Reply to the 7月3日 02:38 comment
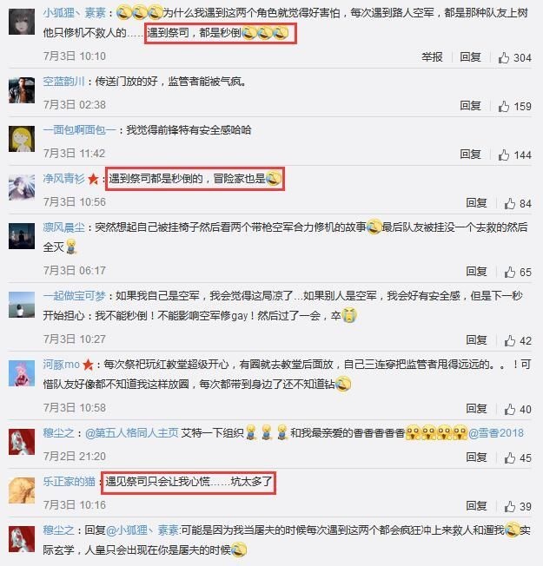The height and width of the screenshot is (566, 543). 470,105
